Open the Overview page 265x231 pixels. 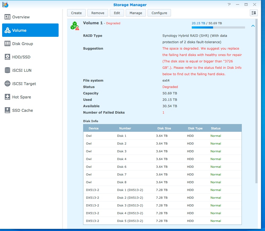coord(30,17)
